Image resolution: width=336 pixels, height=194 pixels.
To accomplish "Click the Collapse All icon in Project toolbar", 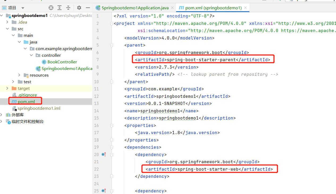I will [x=68, y=8].
